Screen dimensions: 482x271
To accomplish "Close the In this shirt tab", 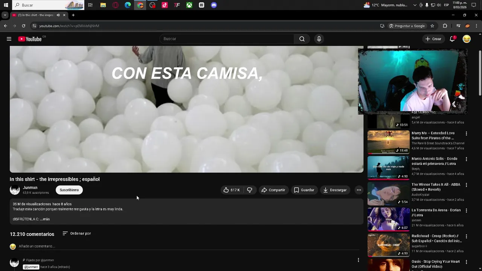I will coord(64,15).
